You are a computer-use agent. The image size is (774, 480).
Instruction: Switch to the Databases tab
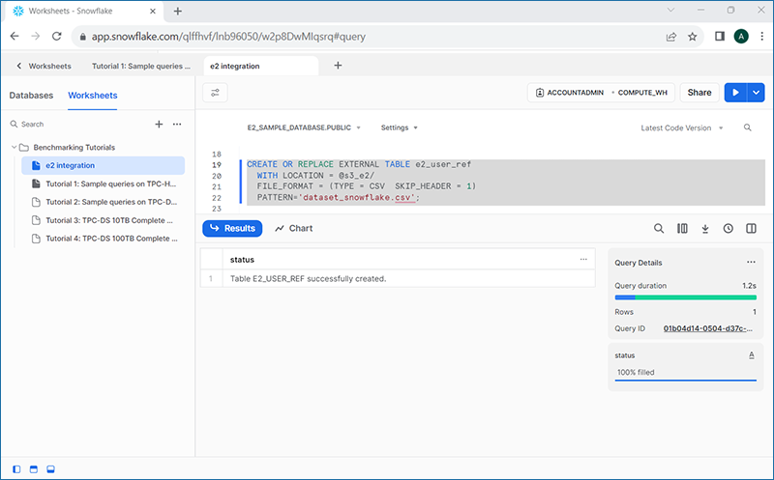pyautogui.click(x=31, y=95)
